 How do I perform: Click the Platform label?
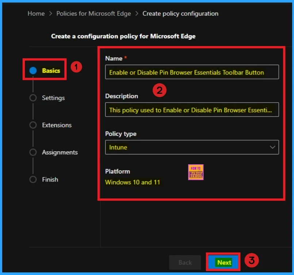pyautogui.click(x=118, y=171)
